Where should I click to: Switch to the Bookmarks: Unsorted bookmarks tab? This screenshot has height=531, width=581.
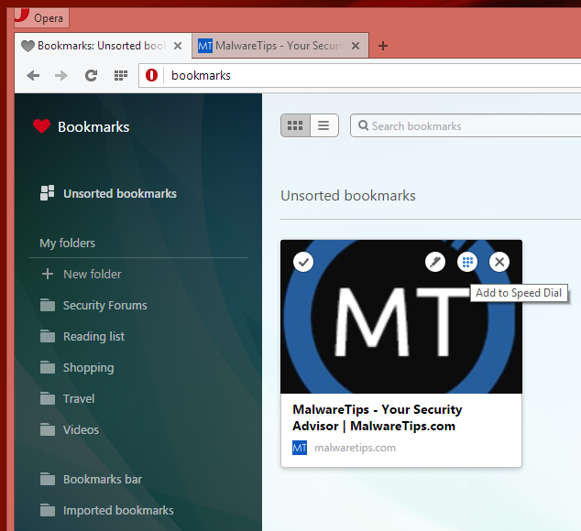click(103, 46)
